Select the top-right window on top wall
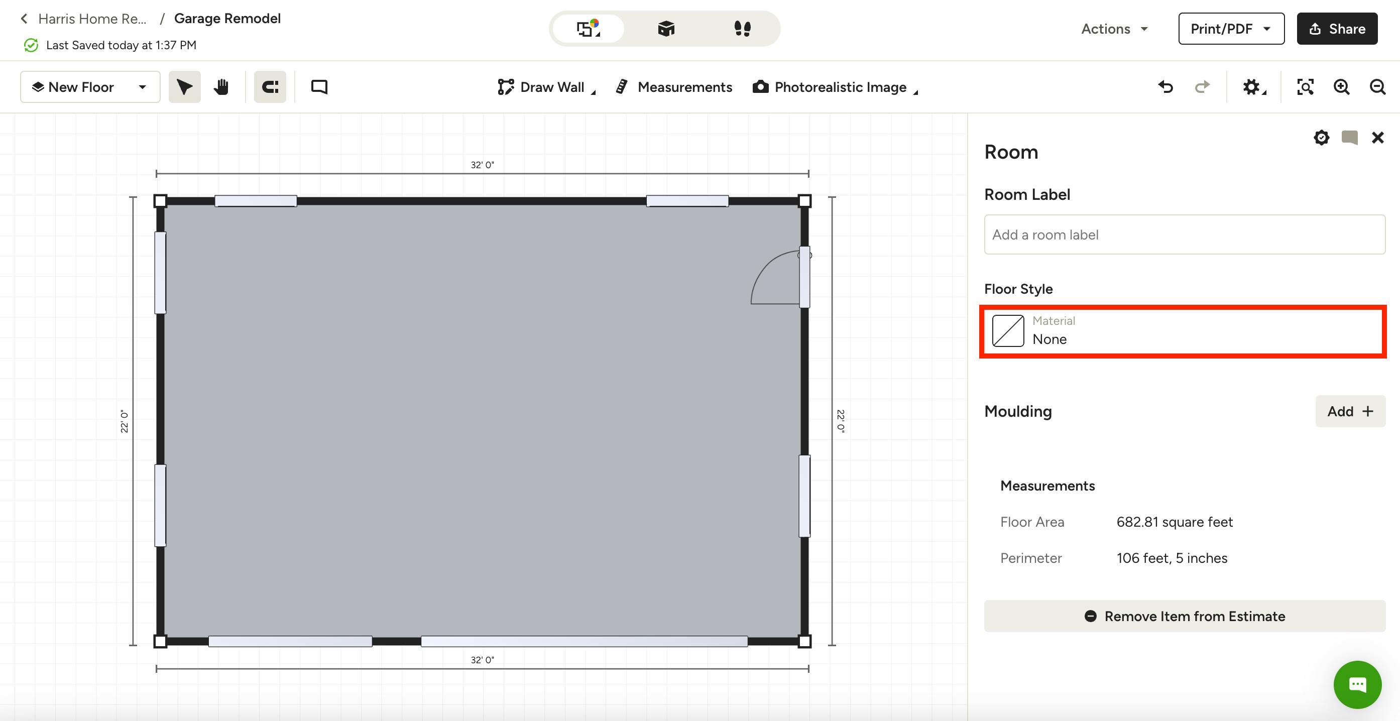The image size is (1400, 721). coord(687,201)
